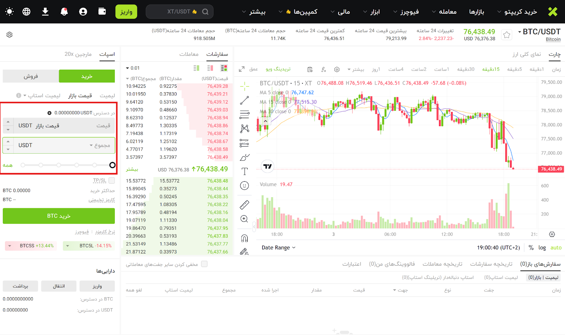Open chart fullscreen with the expand icon
Screen dimensions: 565x335
242,69
